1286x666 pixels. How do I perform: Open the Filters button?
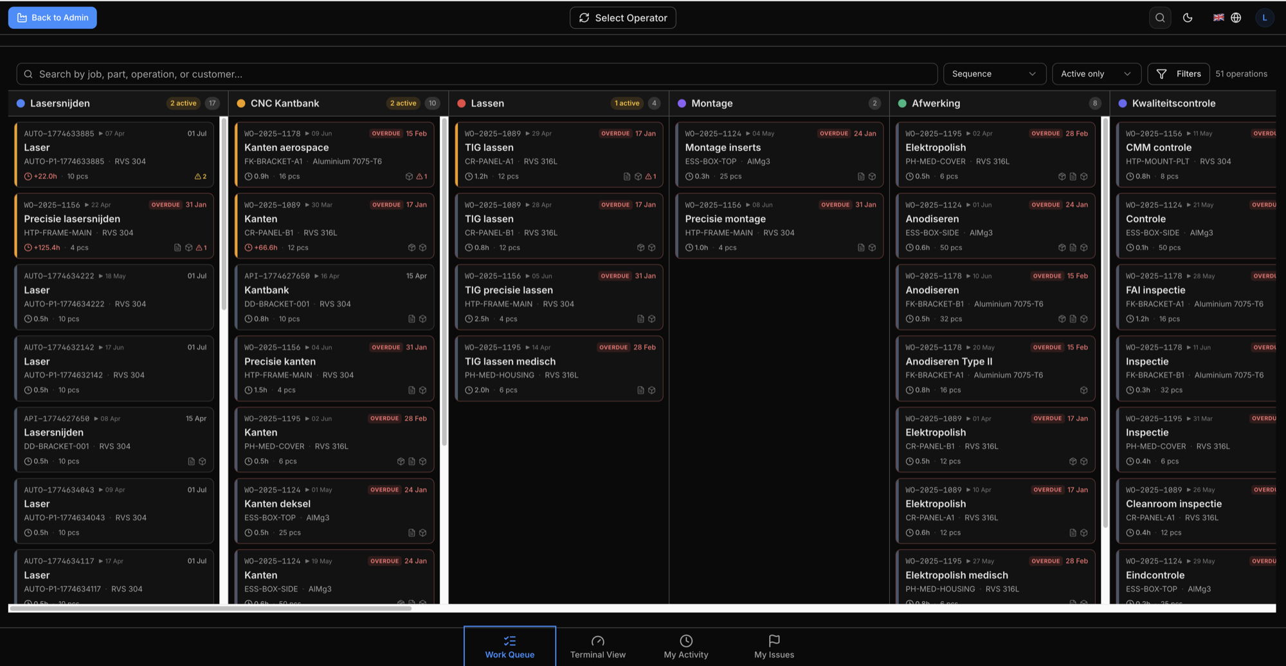[x=1178, y=74]
